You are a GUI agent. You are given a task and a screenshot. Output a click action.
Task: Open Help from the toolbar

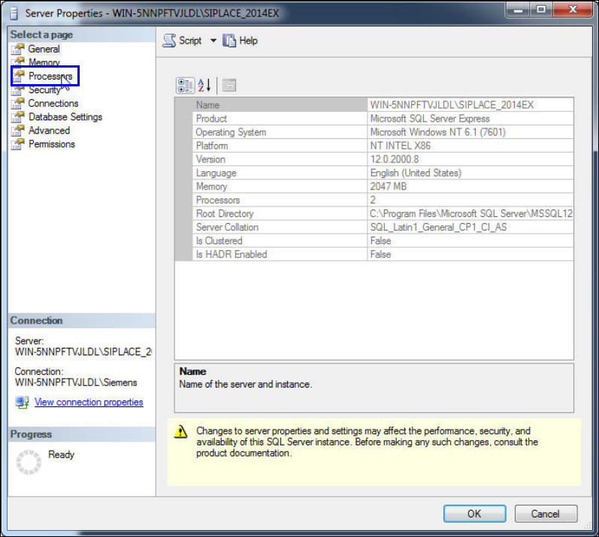(x=241, y=41)
